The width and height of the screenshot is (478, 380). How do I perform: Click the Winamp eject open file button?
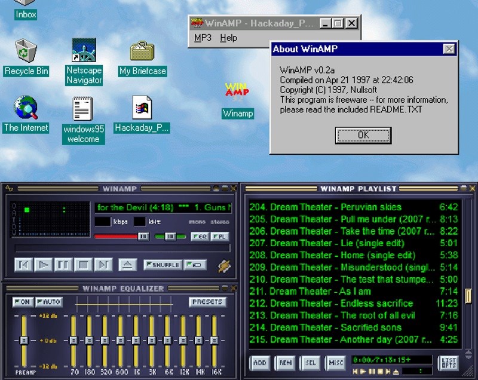pos(127,265)
